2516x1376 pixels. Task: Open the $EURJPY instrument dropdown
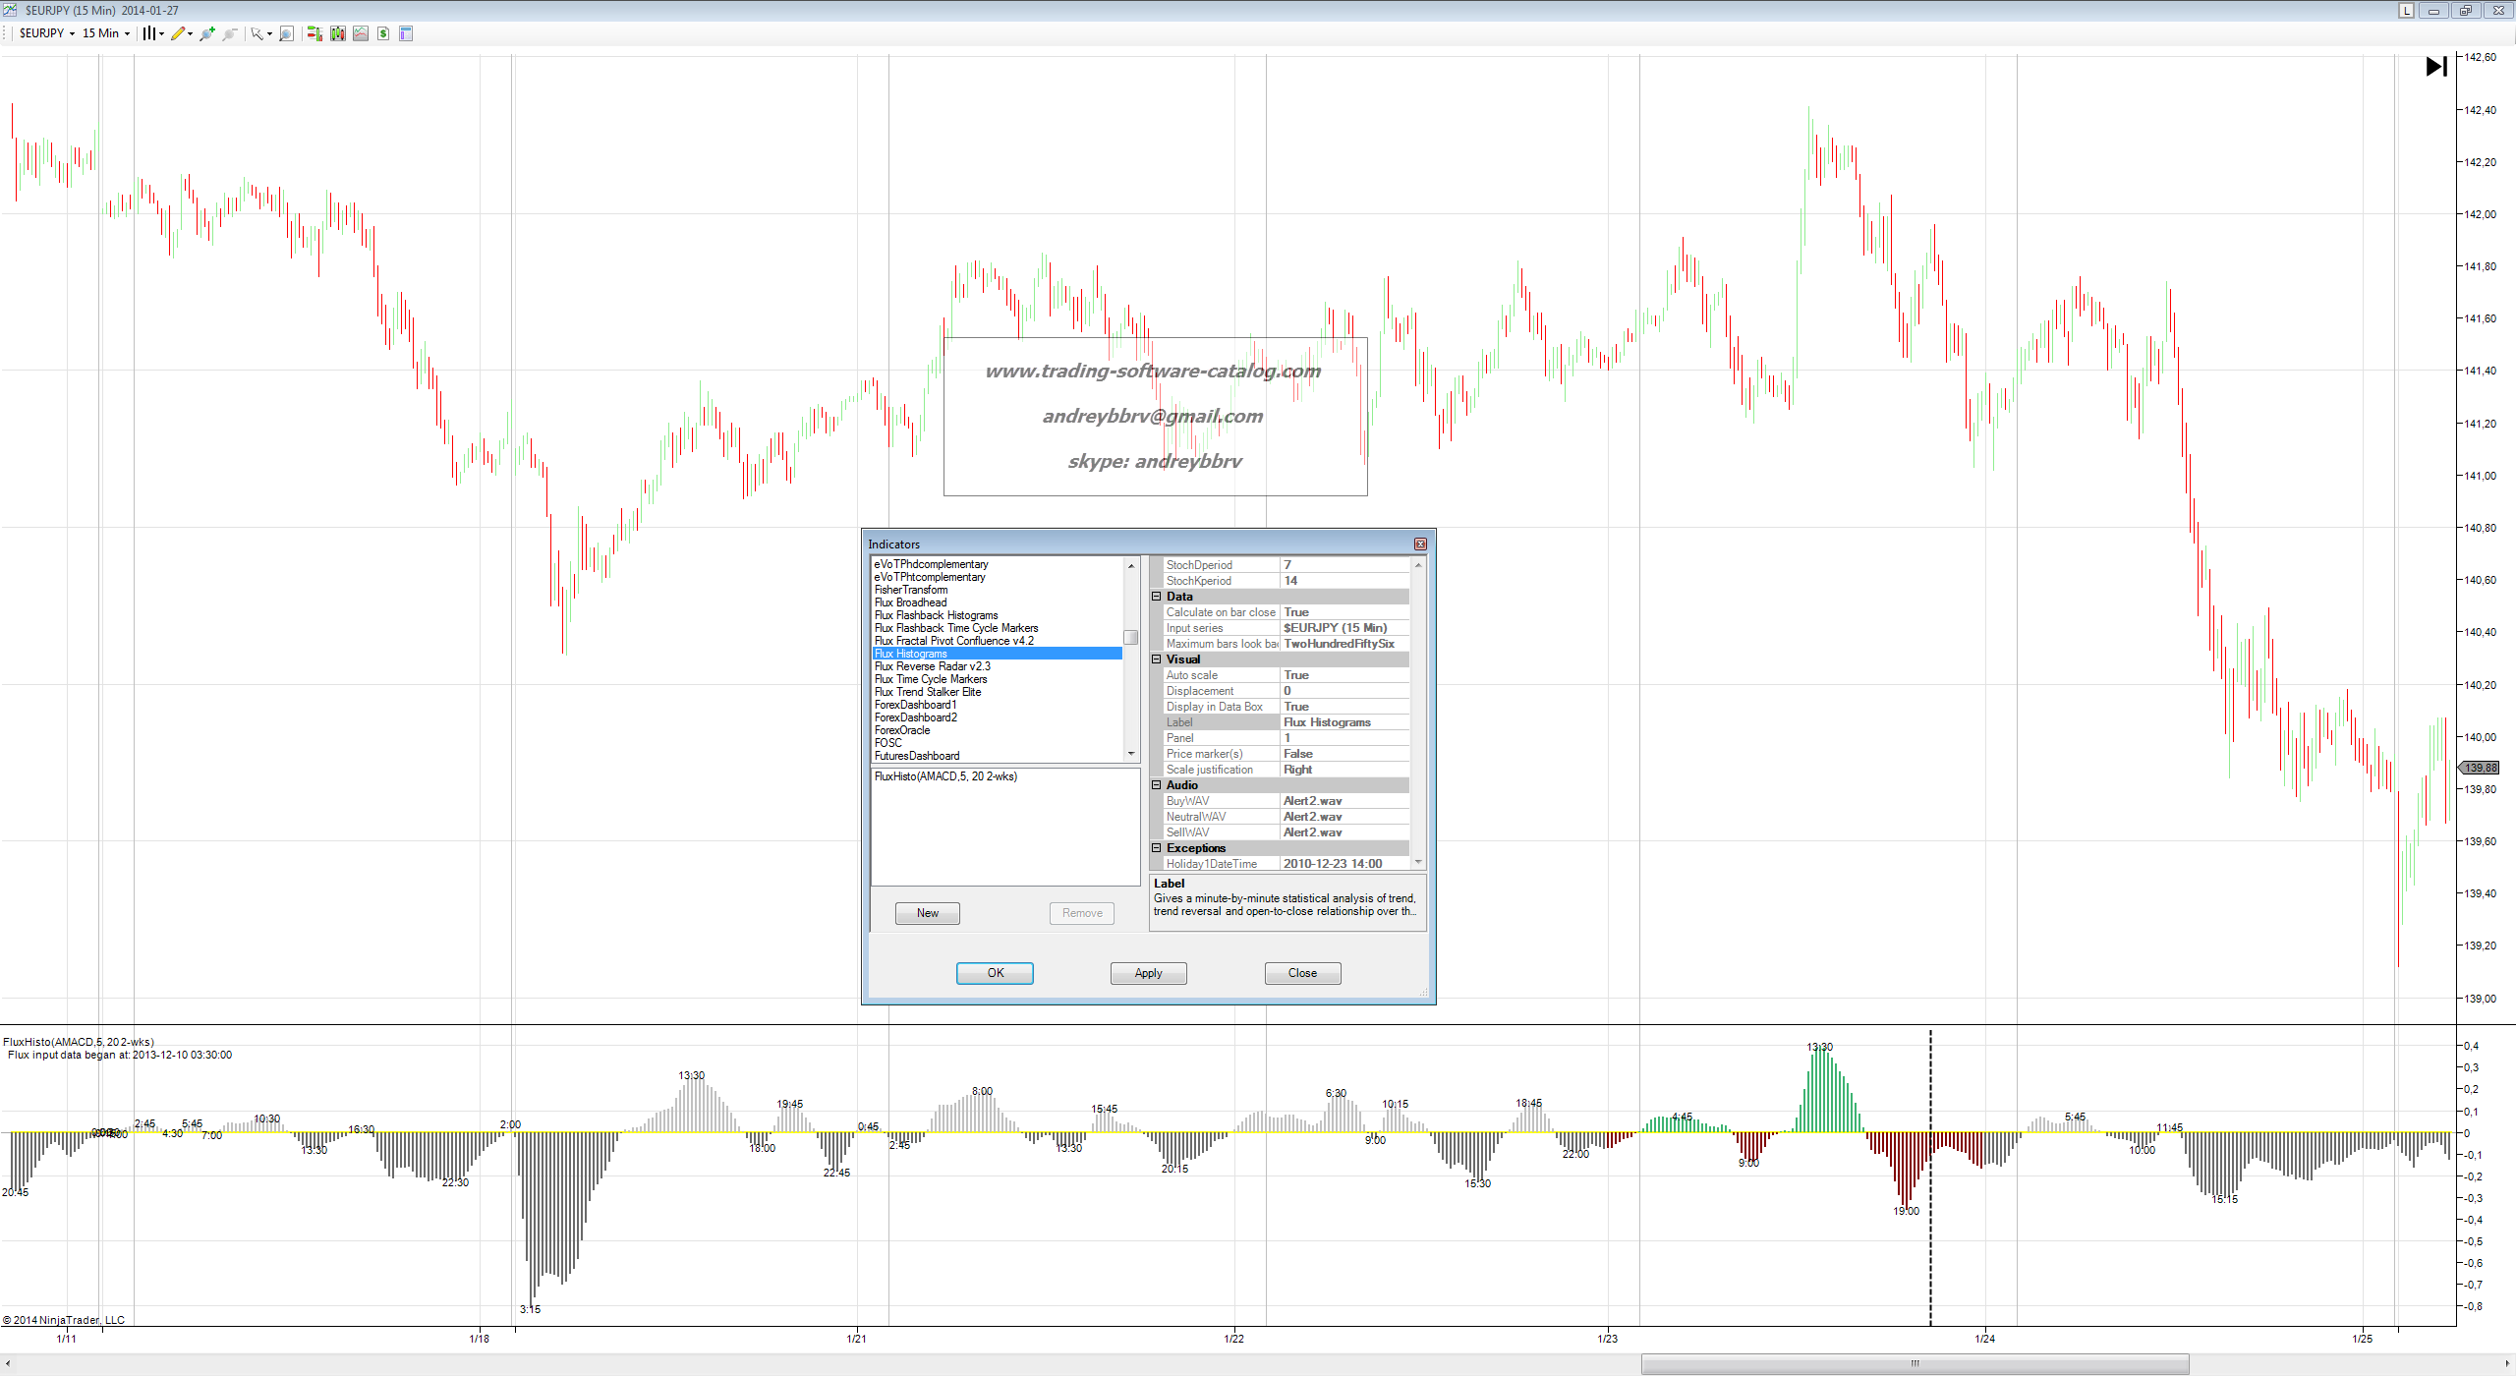(x=46, y=33)
